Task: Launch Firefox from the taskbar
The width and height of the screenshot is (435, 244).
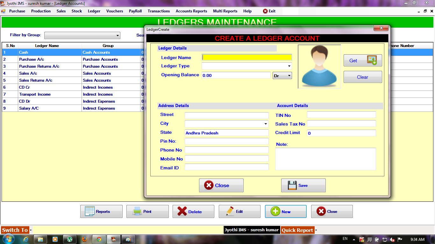Action: pos(84,239)
